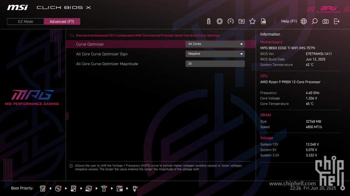The width and height of the screenshot is (350, 196).
Task: Click the BIOS version value E7E79AMSI.1A11
Action: (x=319, y=54)
